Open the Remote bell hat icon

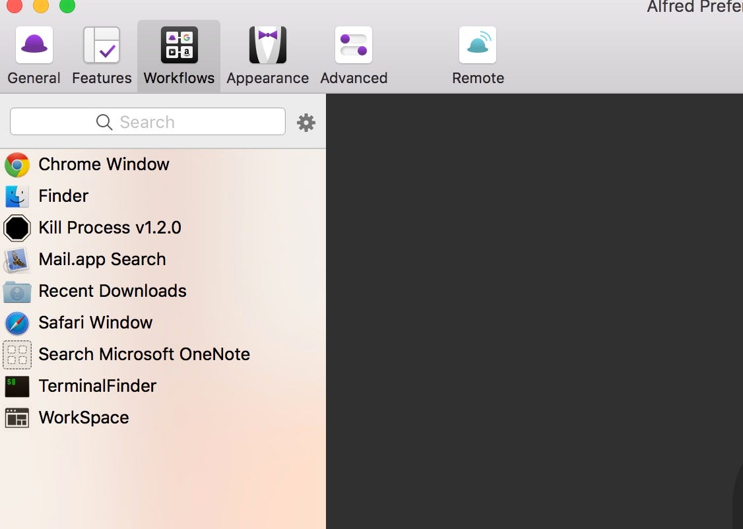tap(478, 45)
